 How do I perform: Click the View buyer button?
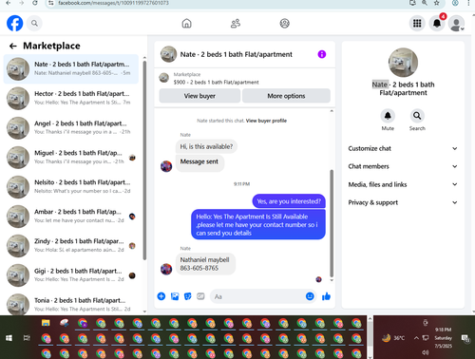[x=199, y=96]
